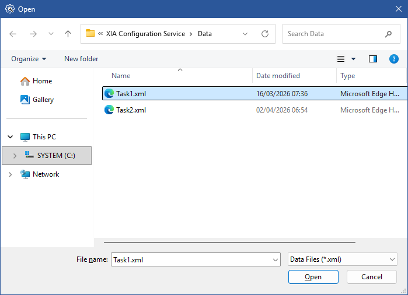
Task: Click New folder in toolbar
Action: 81,59
